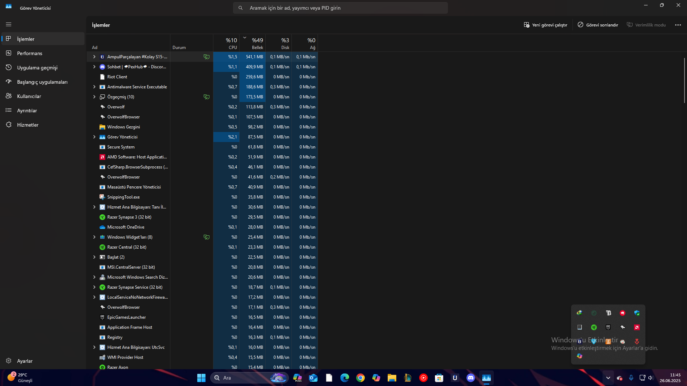Viewport: 687px width, 386px height.
Task: Open Windows Security tray icon
Action: (637, 313)
